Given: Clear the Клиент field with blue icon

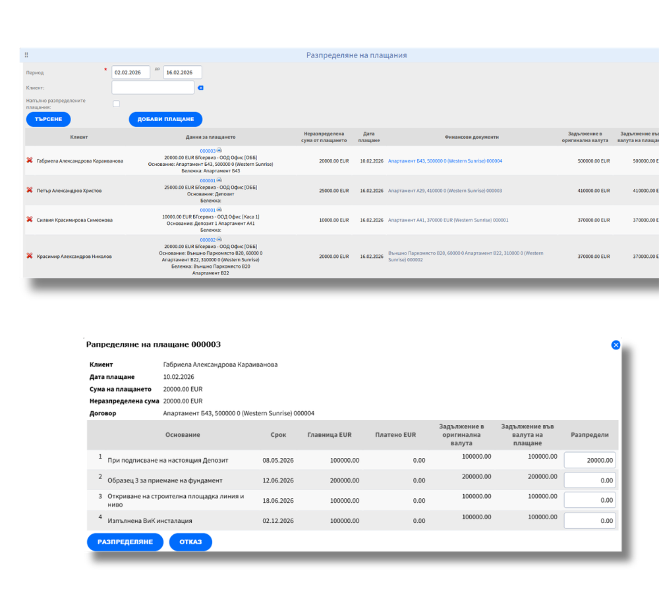Looking at the screenshot, I should pyautogui.click(x=201, y=88).
